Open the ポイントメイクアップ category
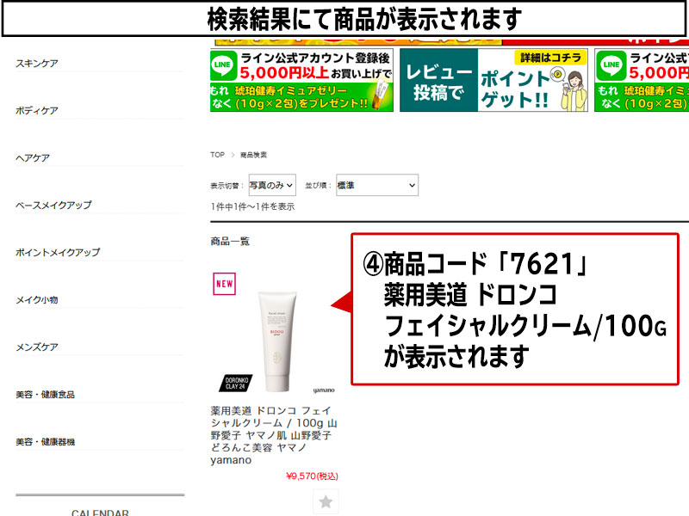This screenshot has height=516, width=689. [58, 252]
